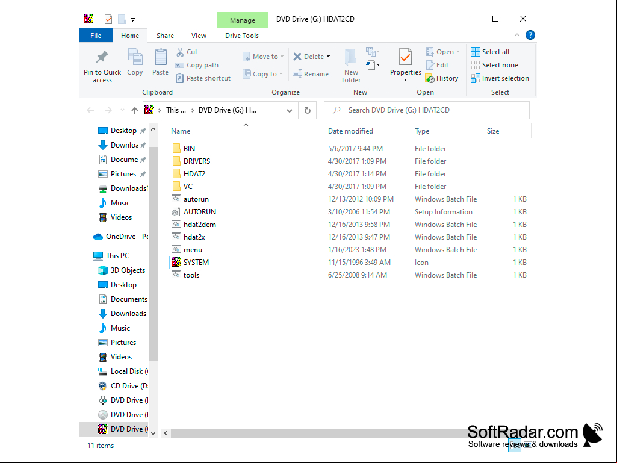The image size is (617, 463).
Task: Sort by Date modified column header
Action: pyautogui.click(x=350, y=131)
